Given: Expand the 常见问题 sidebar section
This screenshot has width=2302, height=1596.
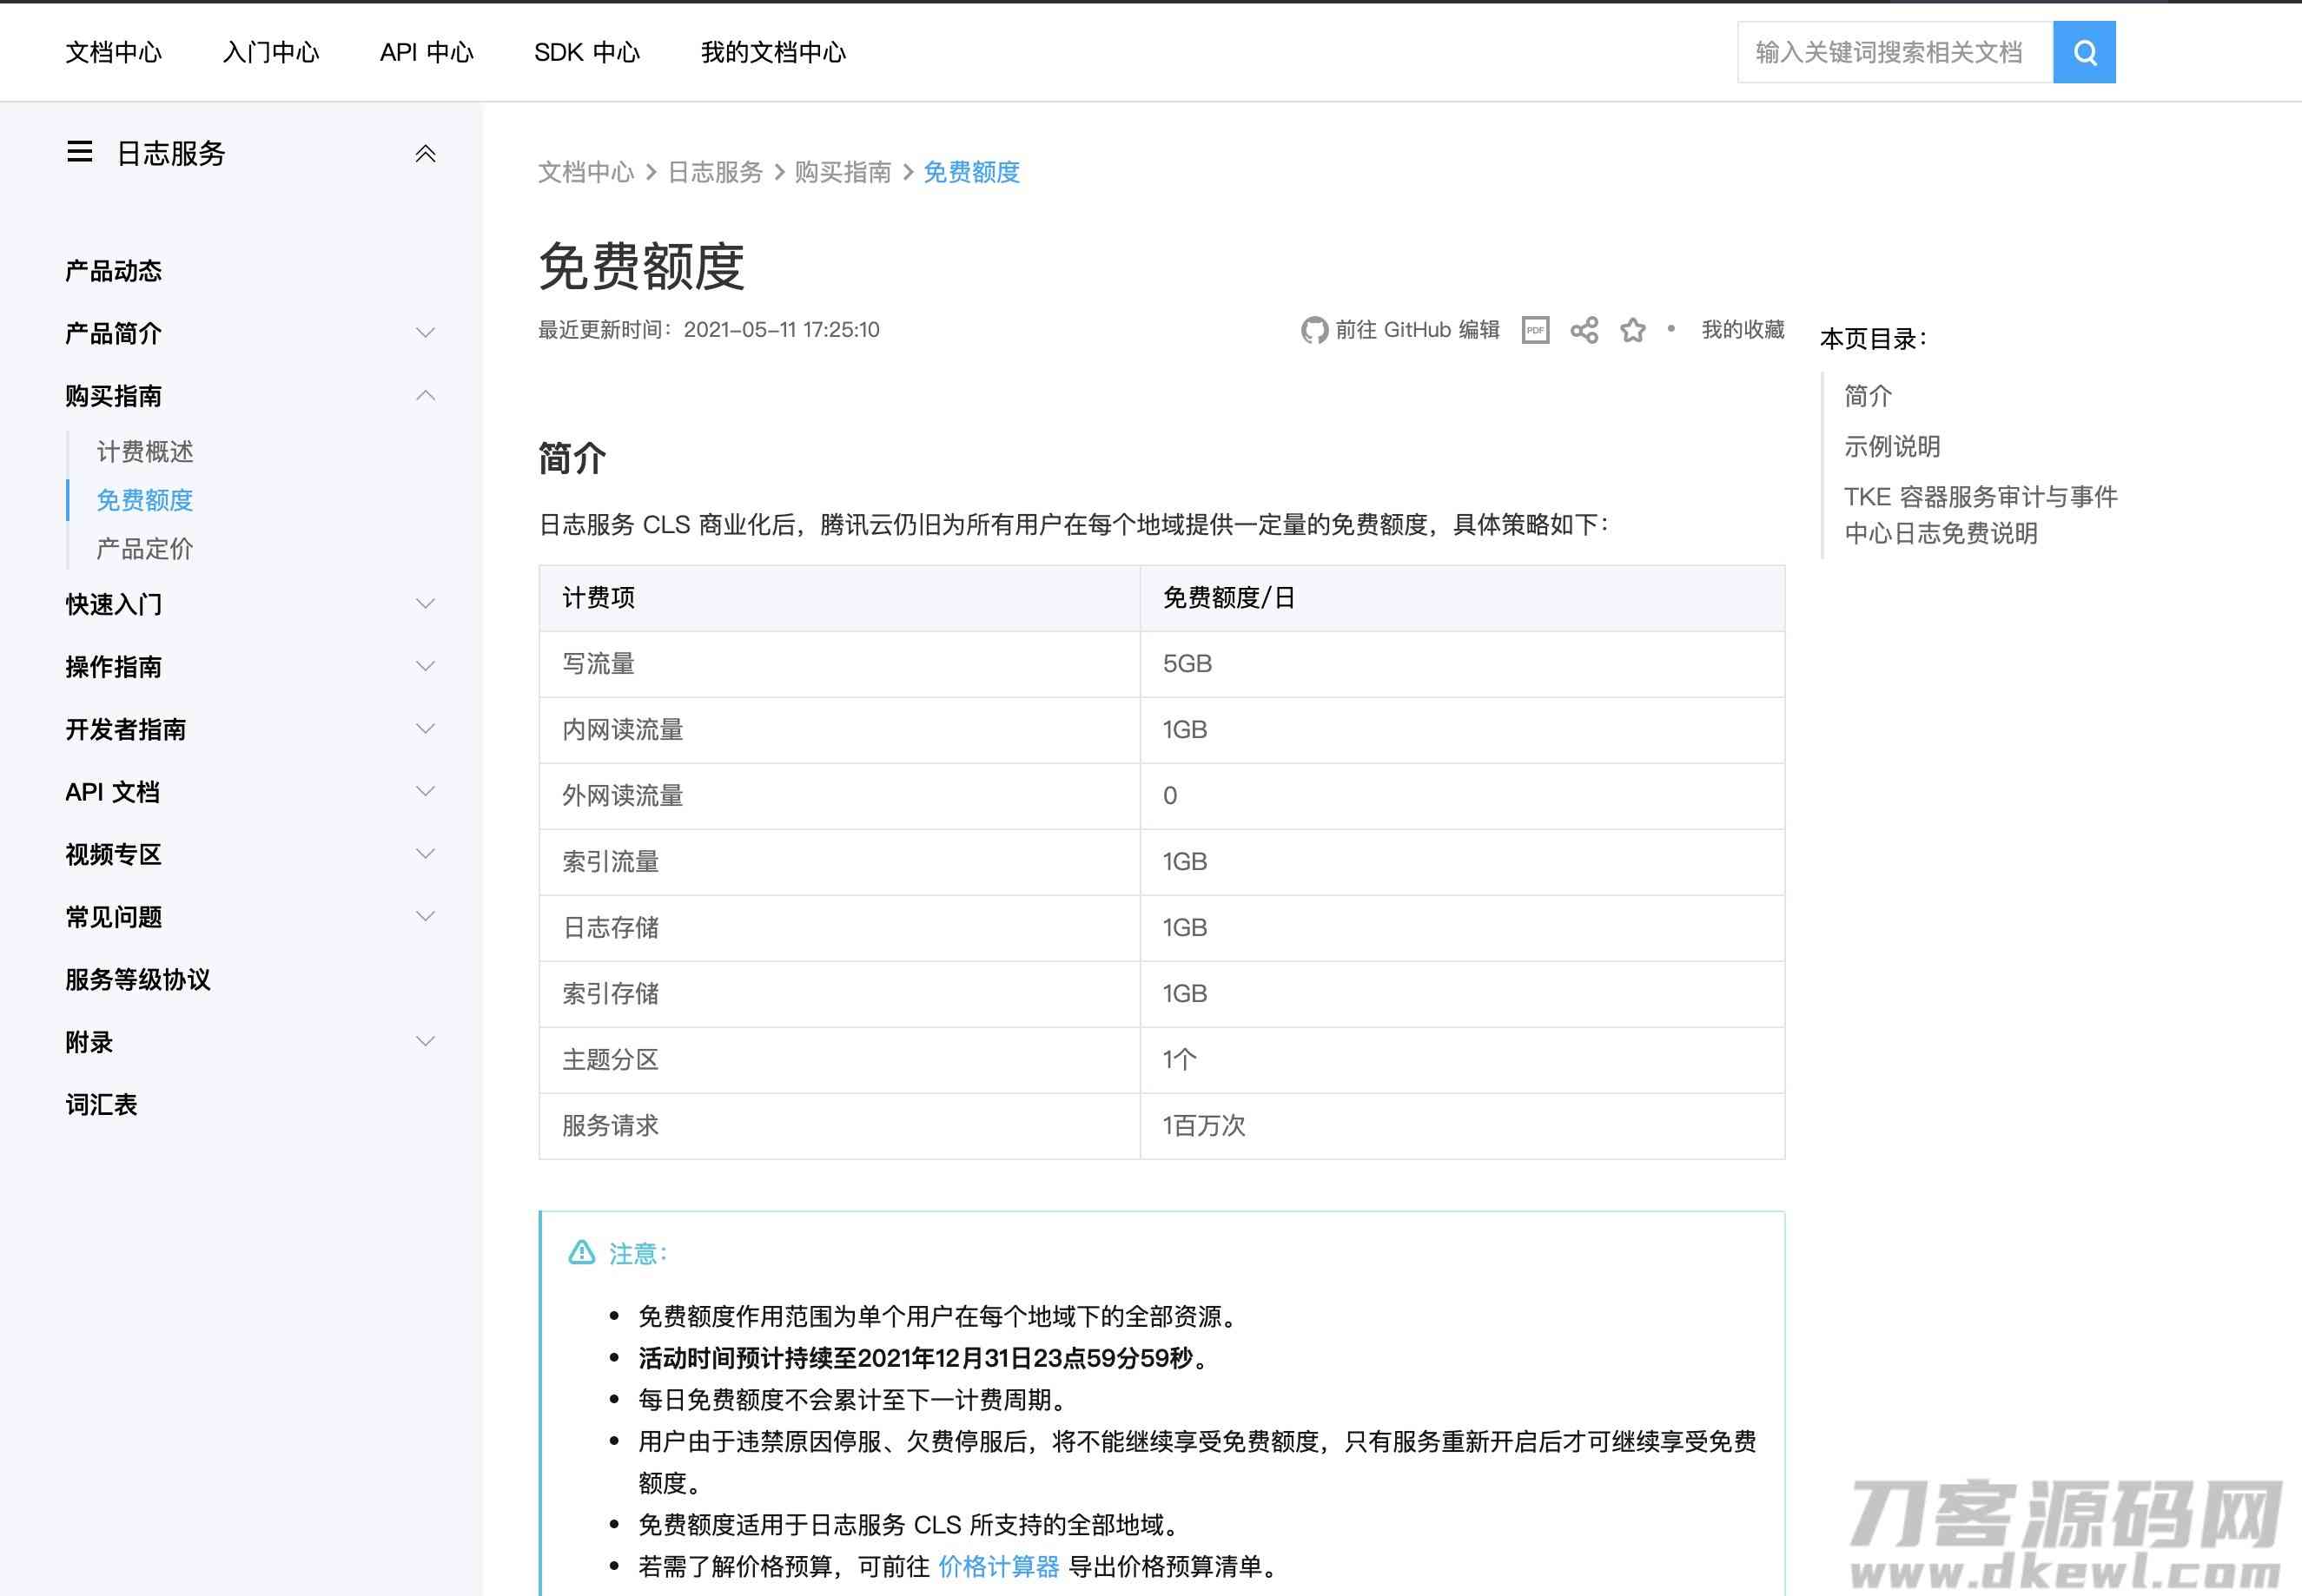Looking at the screenshot, I should click(425, 916).
